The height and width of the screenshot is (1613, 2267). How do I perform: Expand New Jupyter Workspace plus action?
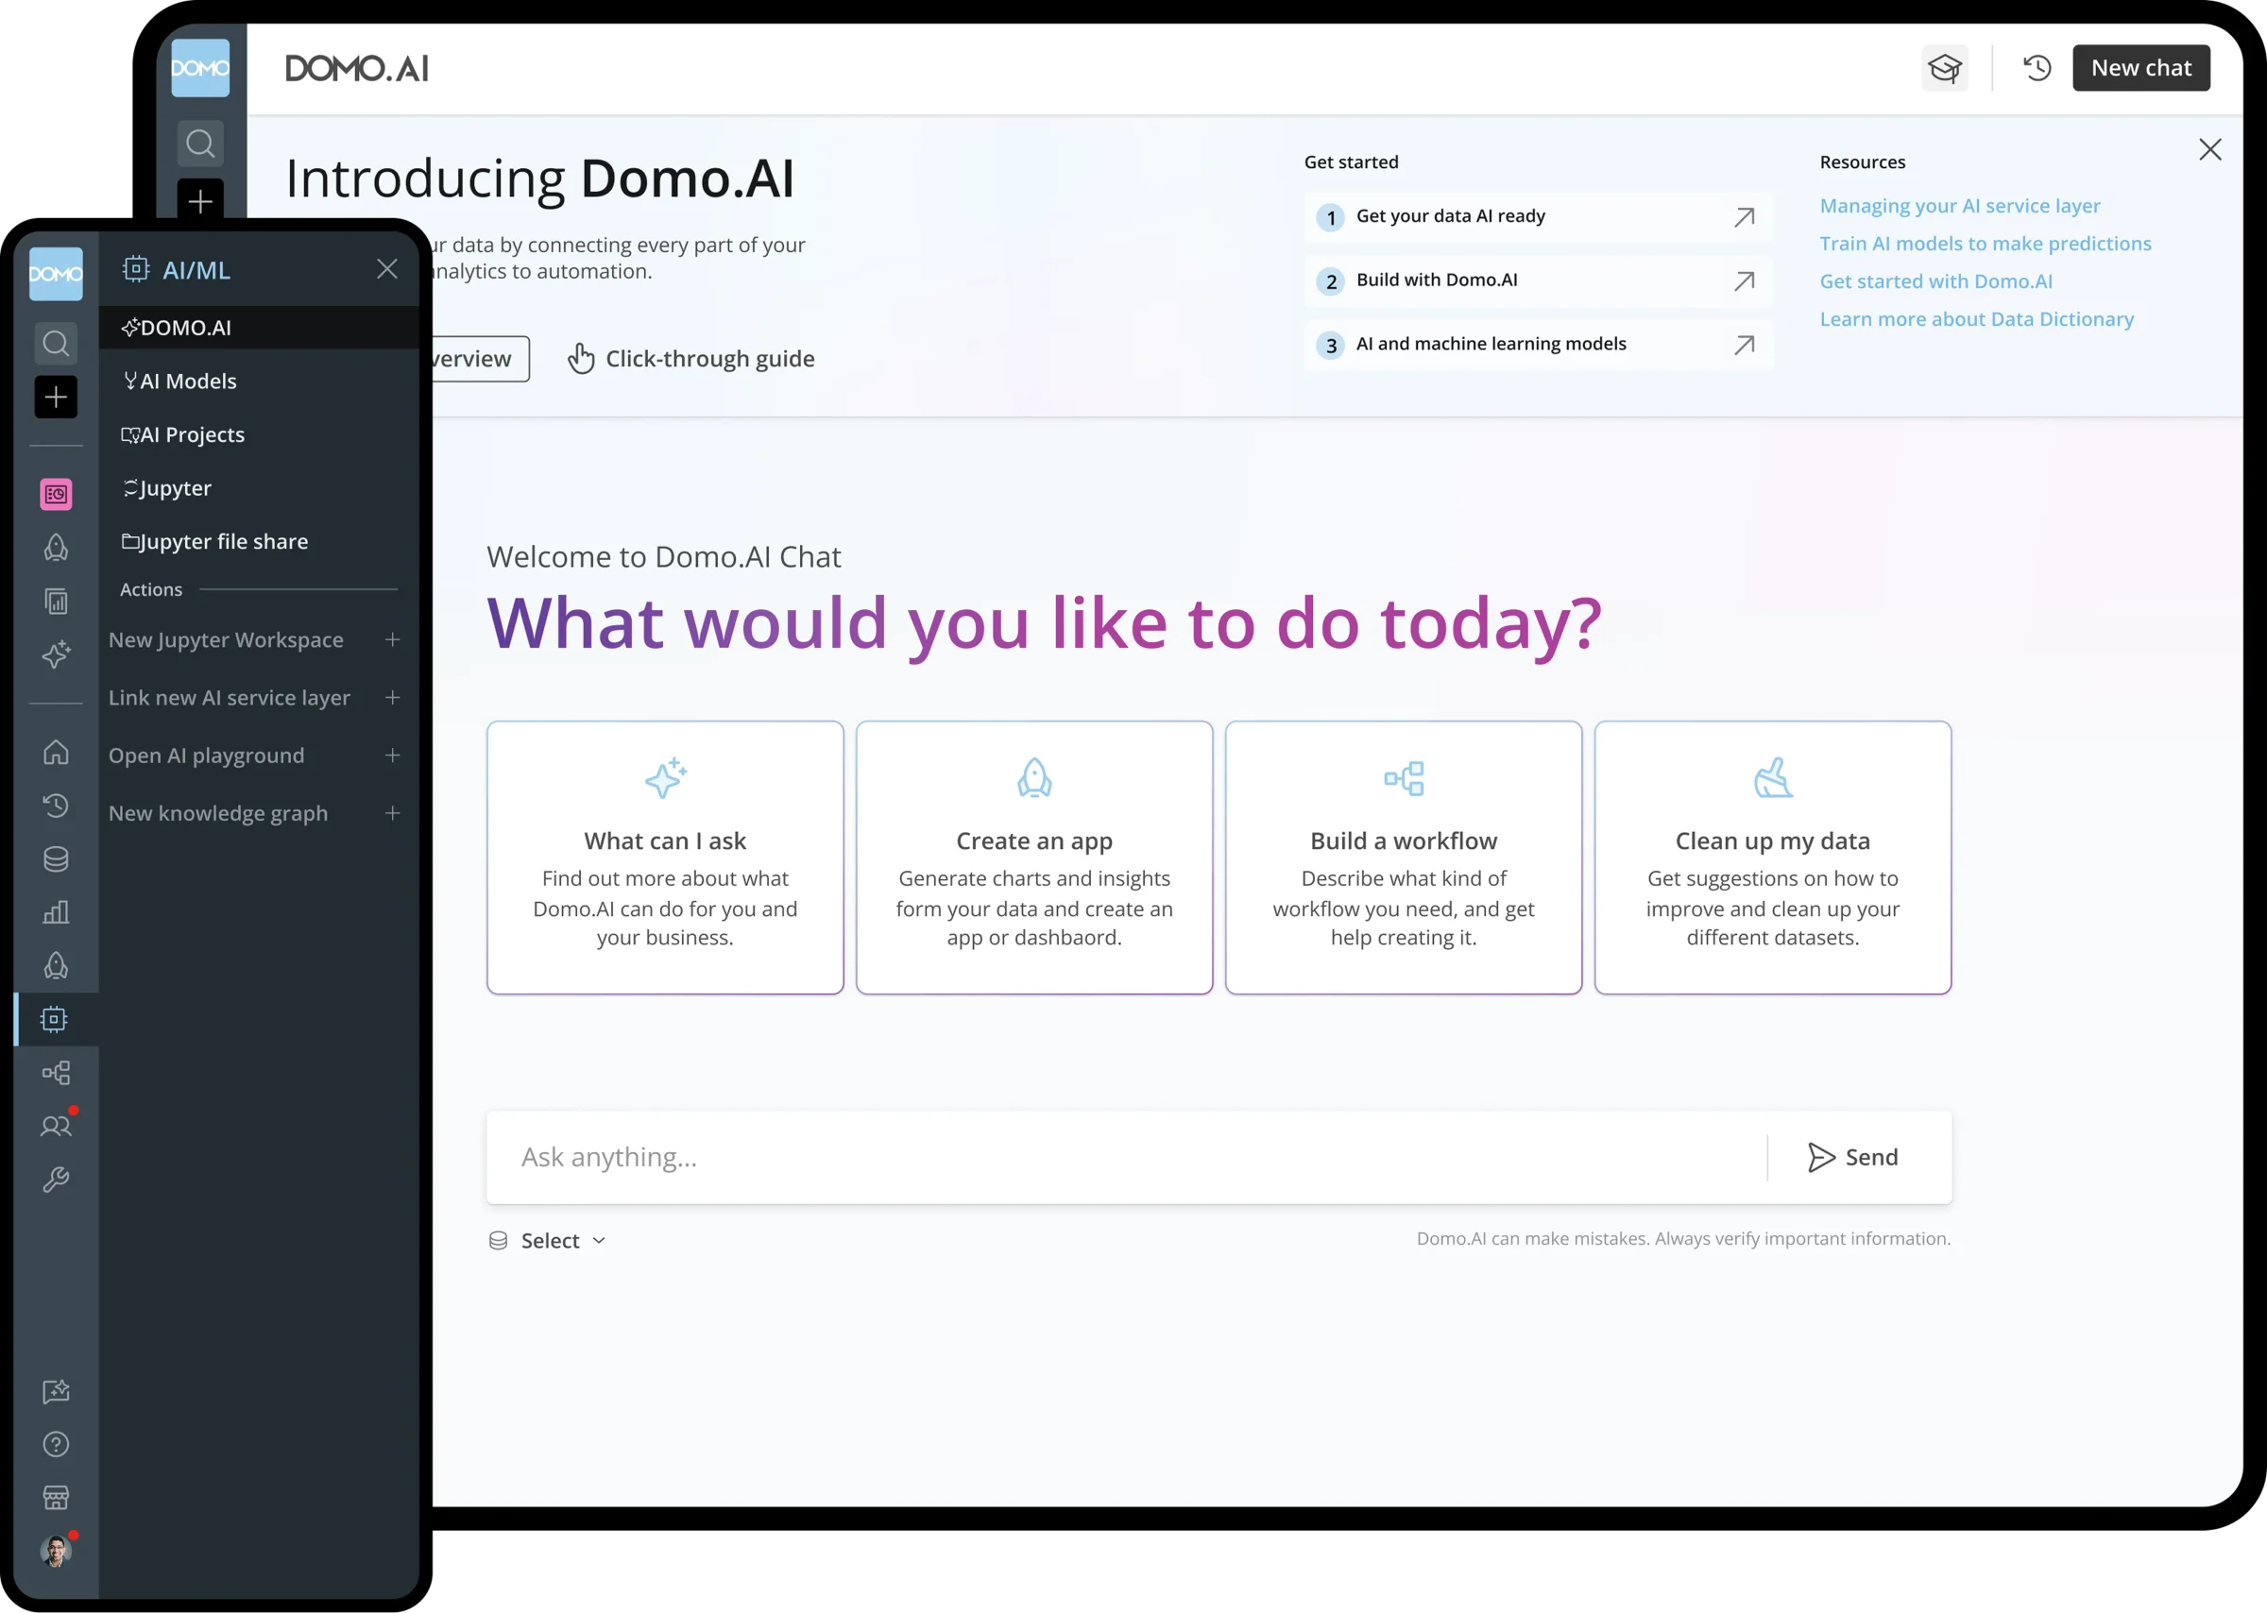click(x=392, y=639)
